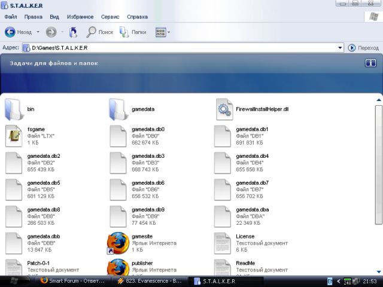Expand the address bar dropdown list
The width and height of the screenshot is (383, 287).
click(x=340, y=48)
